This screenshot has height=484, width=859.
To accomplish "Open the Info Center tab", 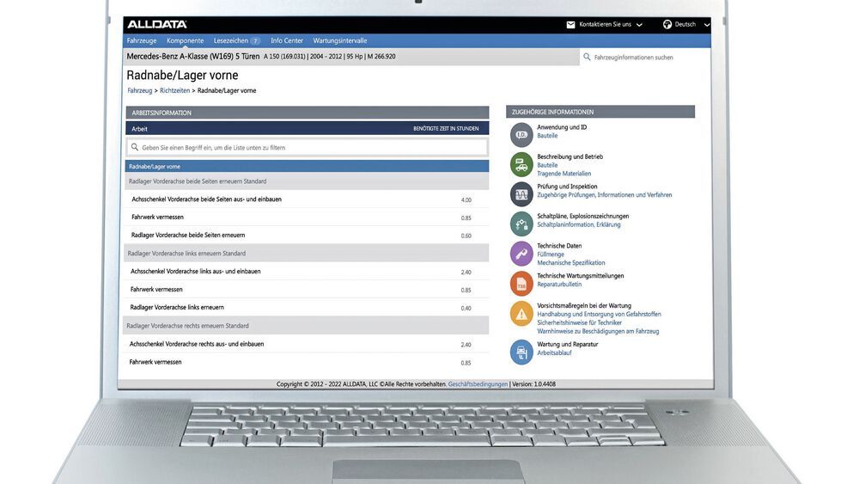I will click(287, 40).
